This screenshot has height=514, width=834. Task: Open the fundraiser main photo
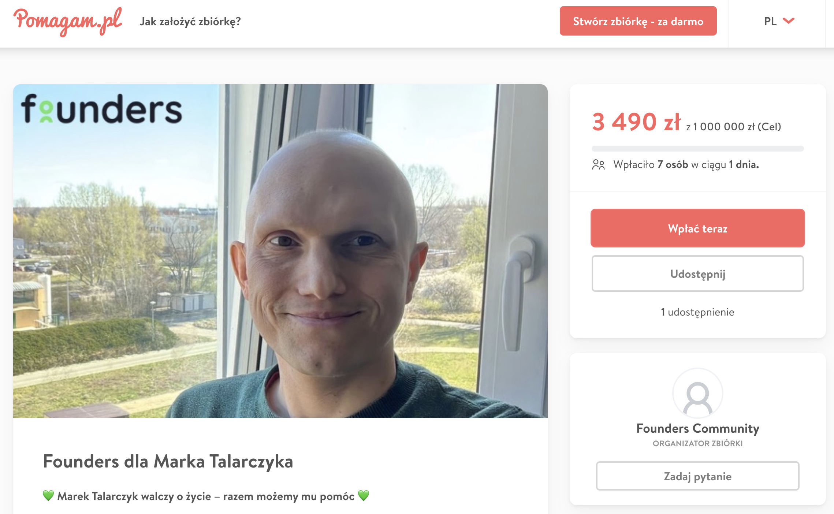tap(280, 251)
